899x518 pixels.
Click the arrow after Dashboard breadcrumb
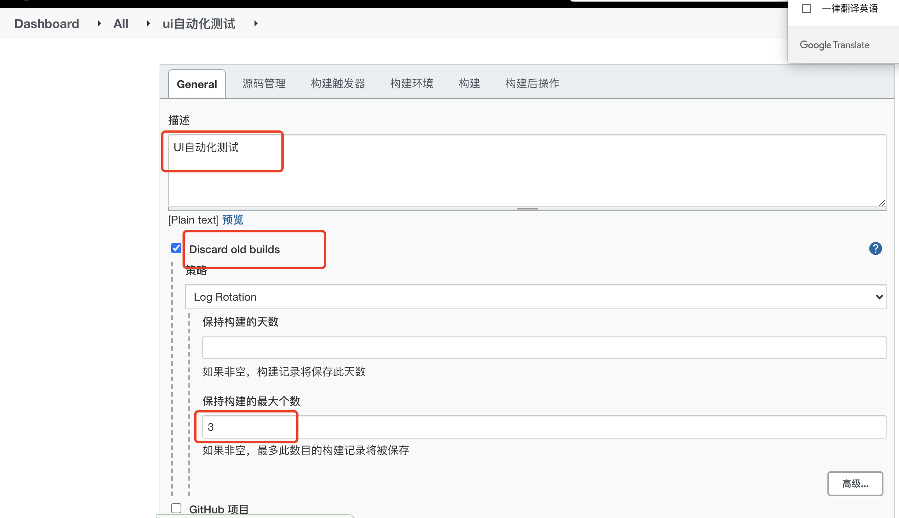(99, 24)
